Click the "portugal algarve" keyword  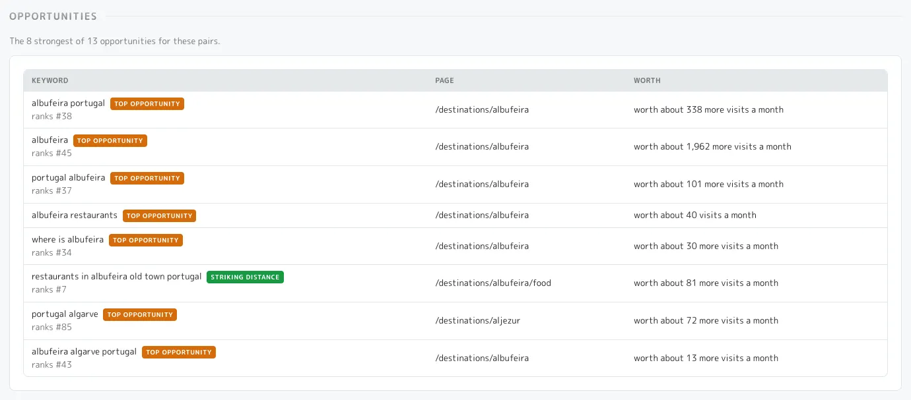click(x=65, y=314)
